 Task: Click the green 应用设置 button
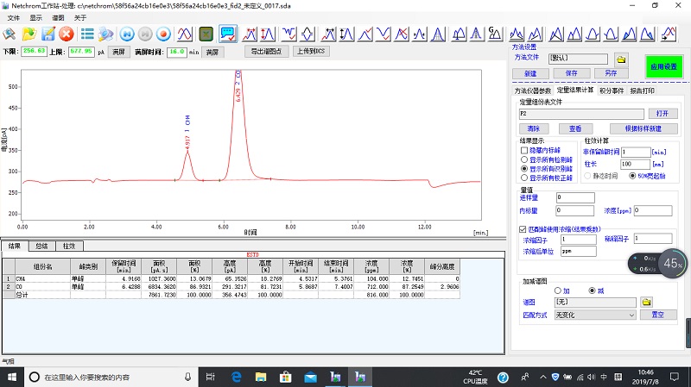663,67
